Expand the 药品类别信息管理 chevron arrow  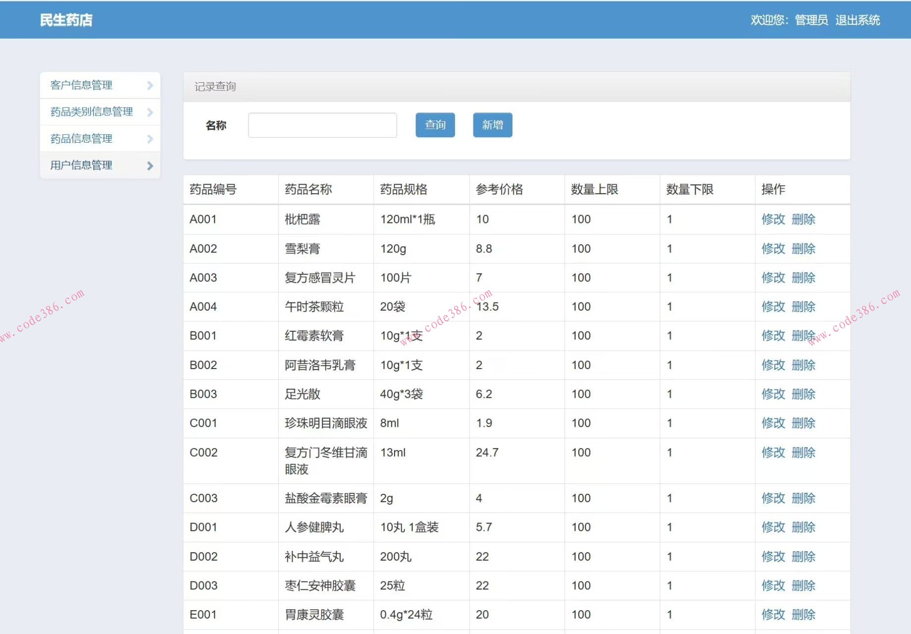(x=150, y=112)
